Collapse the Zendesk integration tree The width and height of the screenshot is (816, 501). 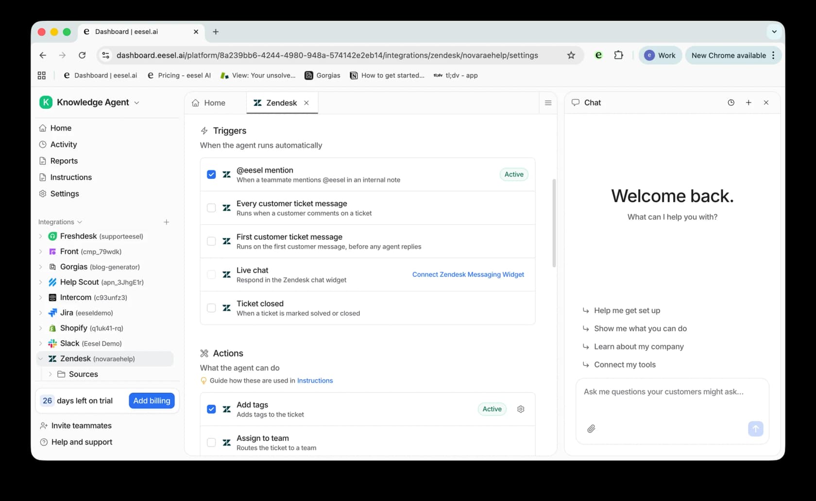coord(40,359)
